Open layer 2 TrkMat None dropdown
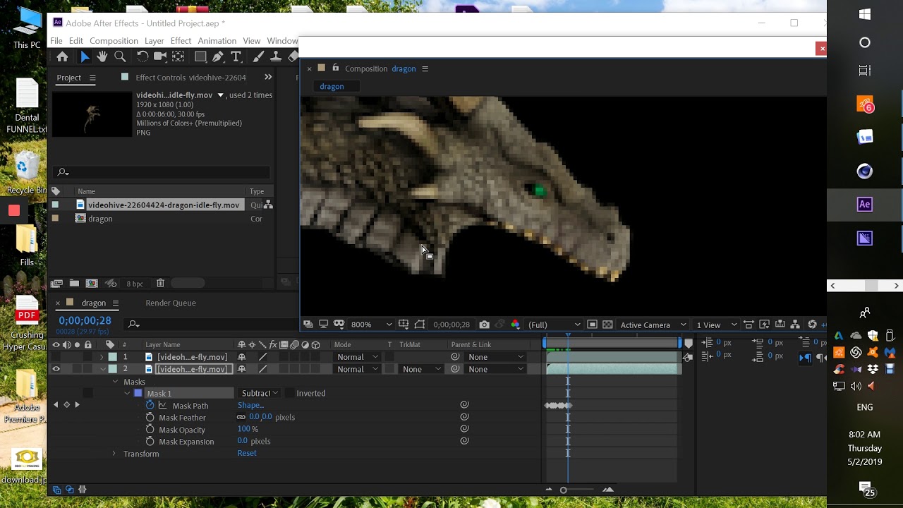Viewport: 903px width, 508px height. coord(420,369)
